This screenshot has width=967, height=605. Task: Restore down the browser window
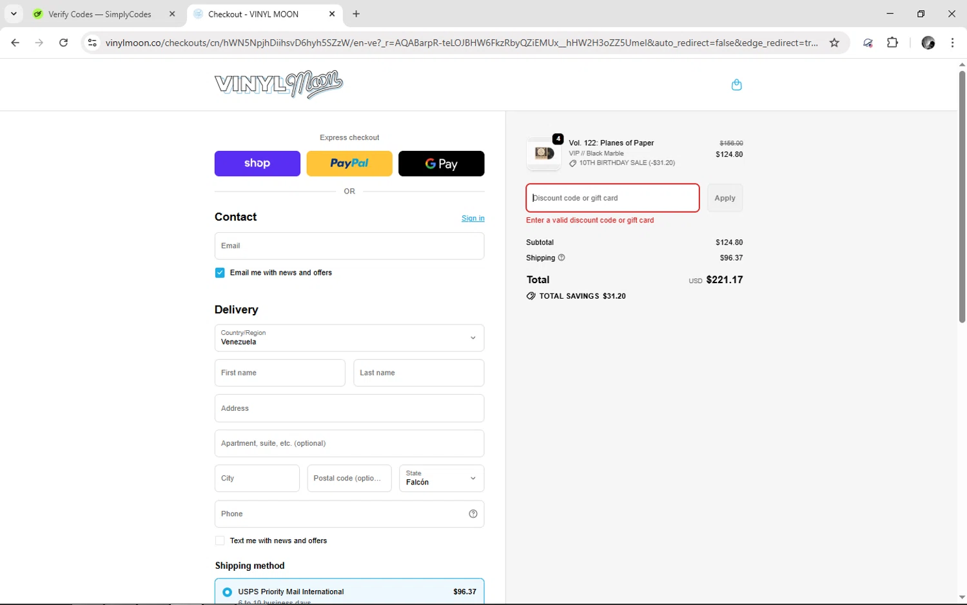pos(921,14)
